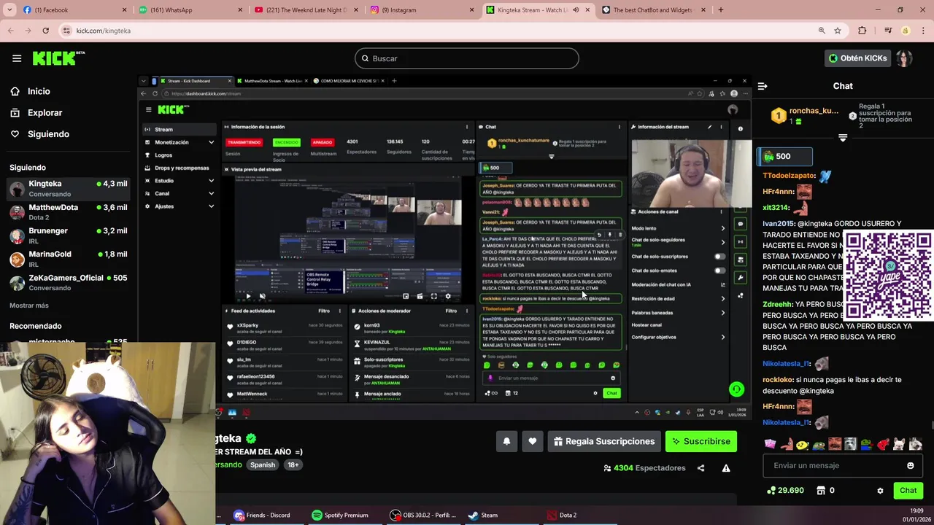Open Brunenger channel from sidebar
The width and height of the screenshot is (934, 525).
click(x=69, y=235)
